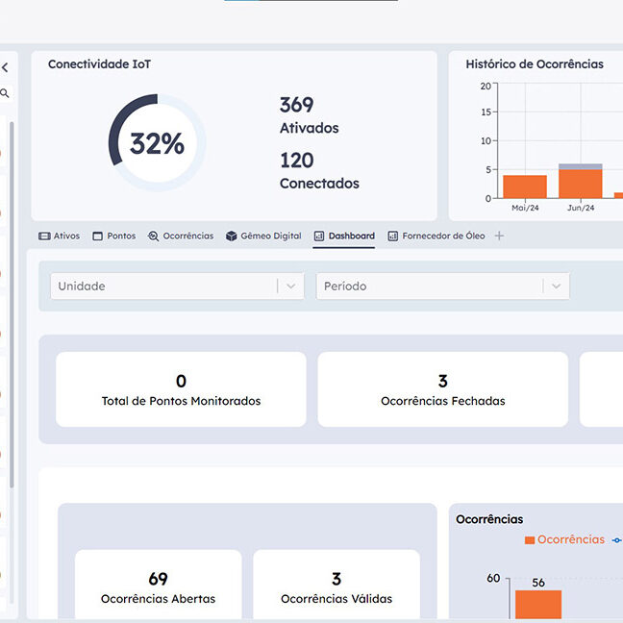The height and width of the screenshot is (623, 623).
Task: Click the left sidebar vertical scrollbar
Action: [x=12, y=288]
